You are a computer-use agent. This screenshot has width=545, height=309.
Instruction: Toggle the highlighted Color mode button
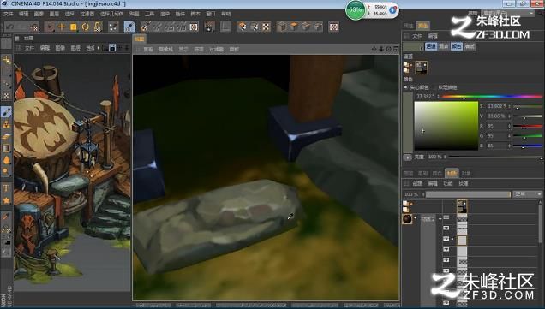pos(457,46)
